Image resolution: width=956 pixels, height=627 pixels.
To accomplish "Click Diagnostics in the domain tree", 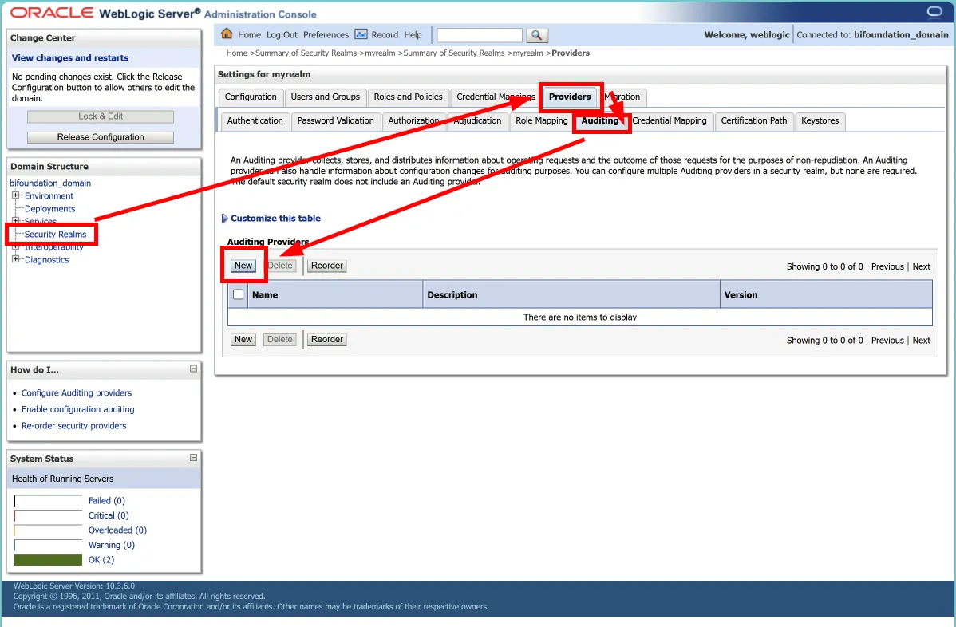I will [x=46, y=259].
